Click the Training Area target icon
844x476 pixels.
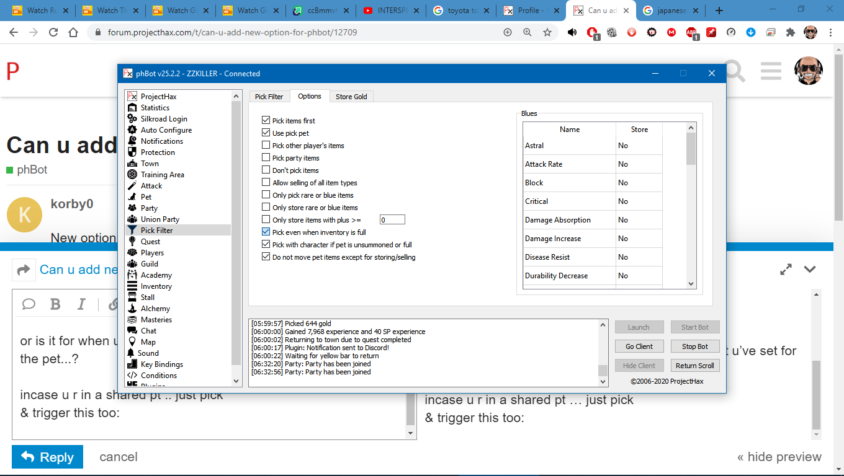click(132, 175)
